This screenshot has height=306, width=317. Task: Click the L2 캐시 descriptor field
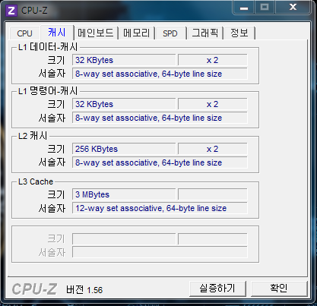[160, 162]
